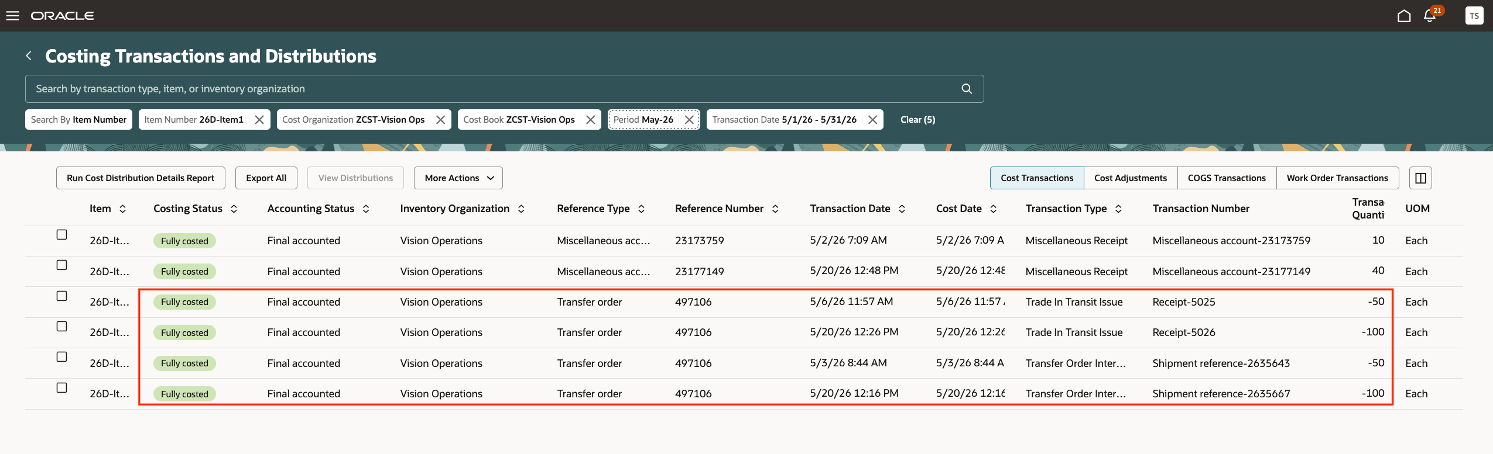Click the UOM column header

(x=1417, y=209)
